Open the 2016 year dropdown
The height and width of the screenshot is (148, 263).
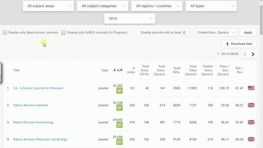coord(130,18)
